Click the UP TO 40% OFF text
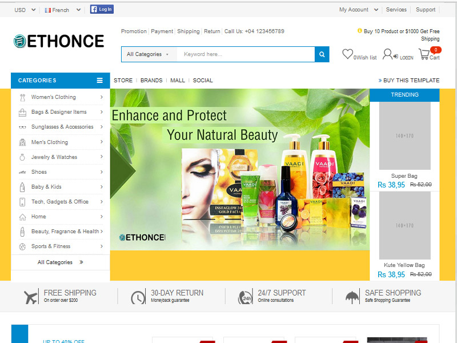457x343 pixels. [x=63, y=341]
